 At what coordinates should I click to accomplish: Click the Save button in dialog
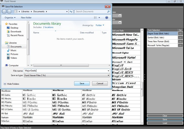coord(82,83)
